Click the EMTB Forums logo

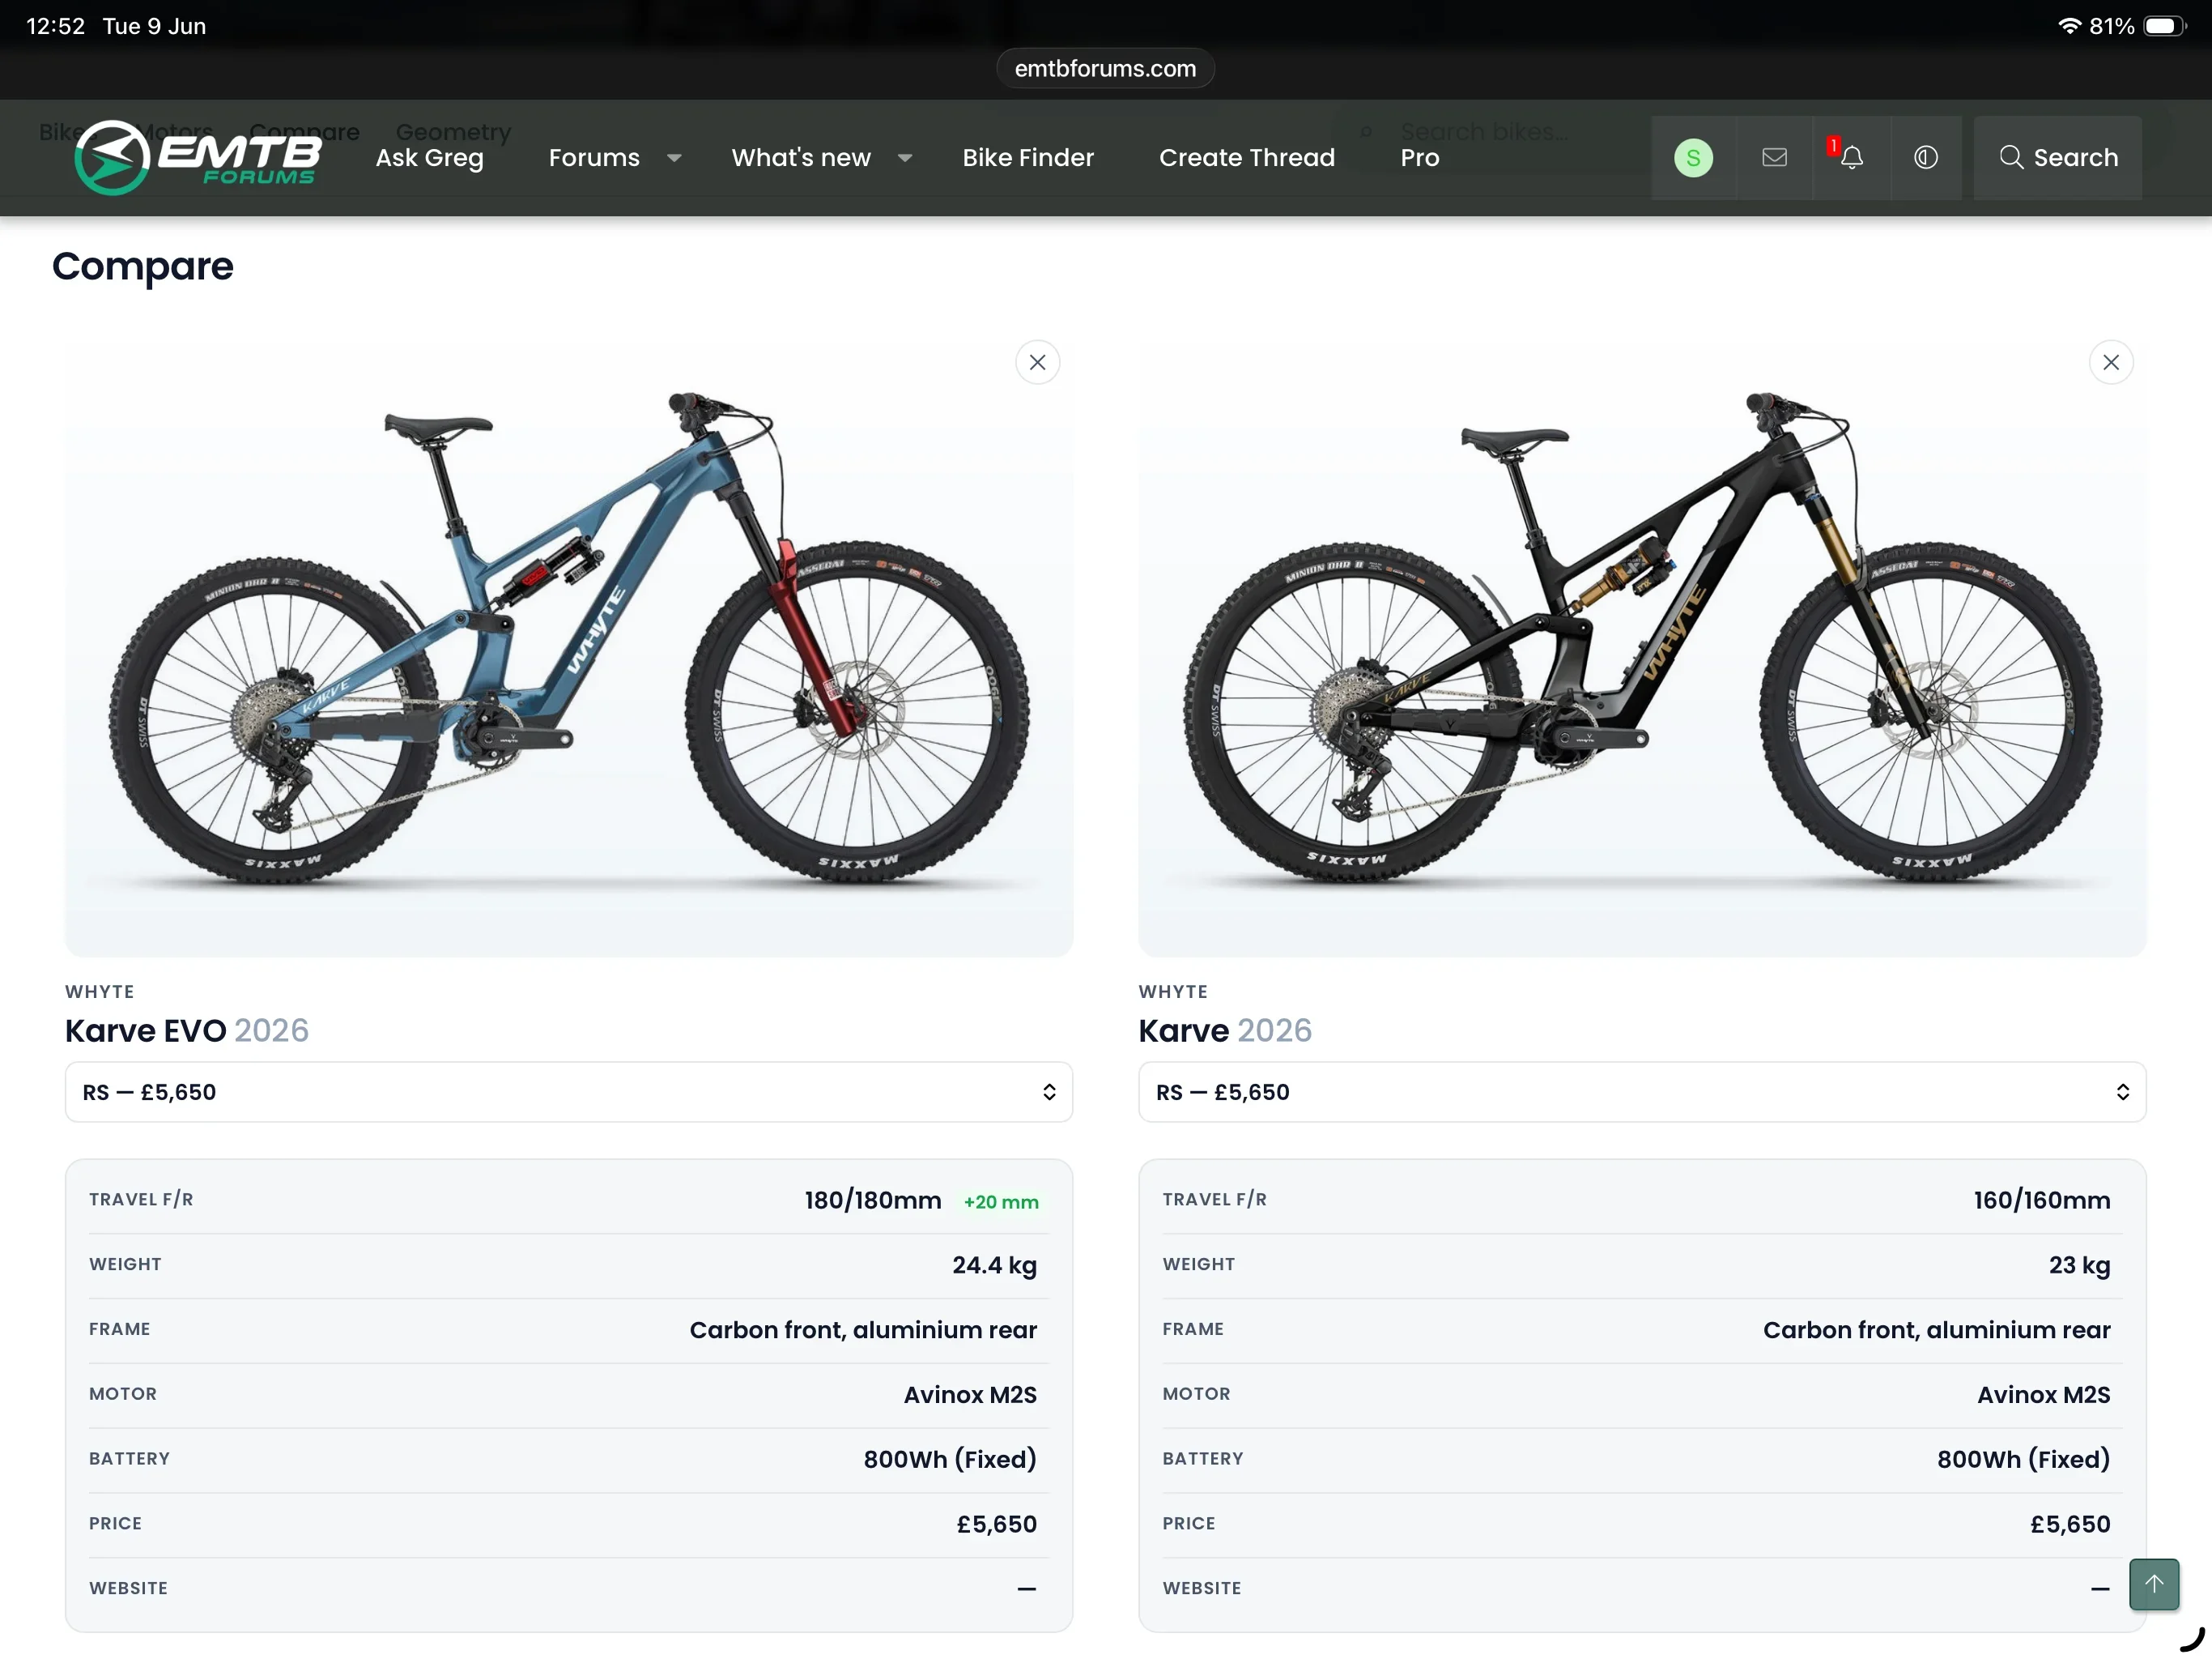point(198,157)
